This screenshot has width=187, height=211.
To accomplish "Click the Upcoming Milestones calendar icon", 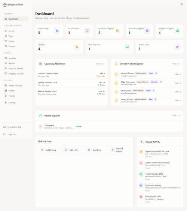I will click(x=40, y=64).
